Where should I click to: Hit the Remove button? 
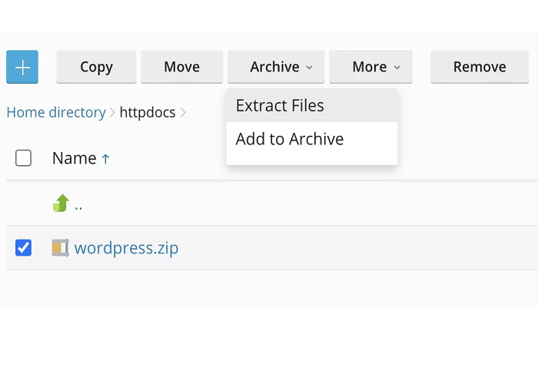479,67
